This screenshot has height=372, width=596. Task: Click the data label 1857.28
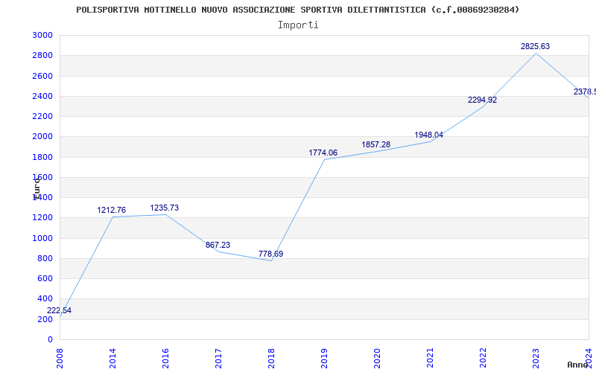376,144
